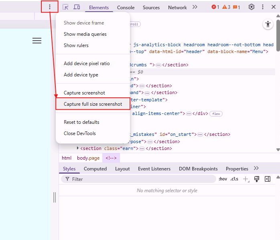Viewport: 280px width, 240px height.
Task: Toggle the rendering emulations paintbrush icon
Action: pyautogui.click(x=257, y=179)
